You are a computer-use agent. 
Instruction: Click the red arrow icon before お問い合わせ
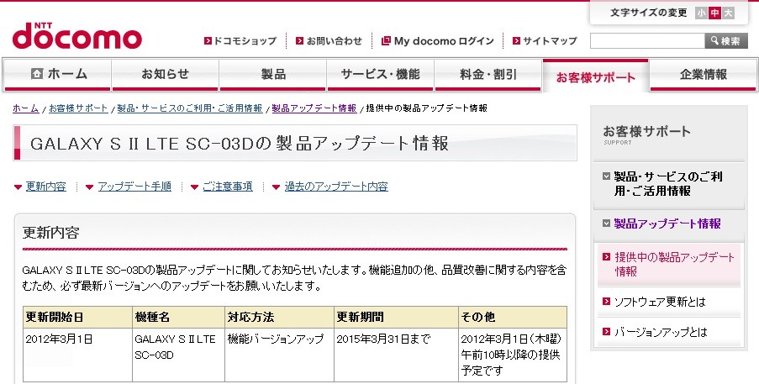[299, 41]
